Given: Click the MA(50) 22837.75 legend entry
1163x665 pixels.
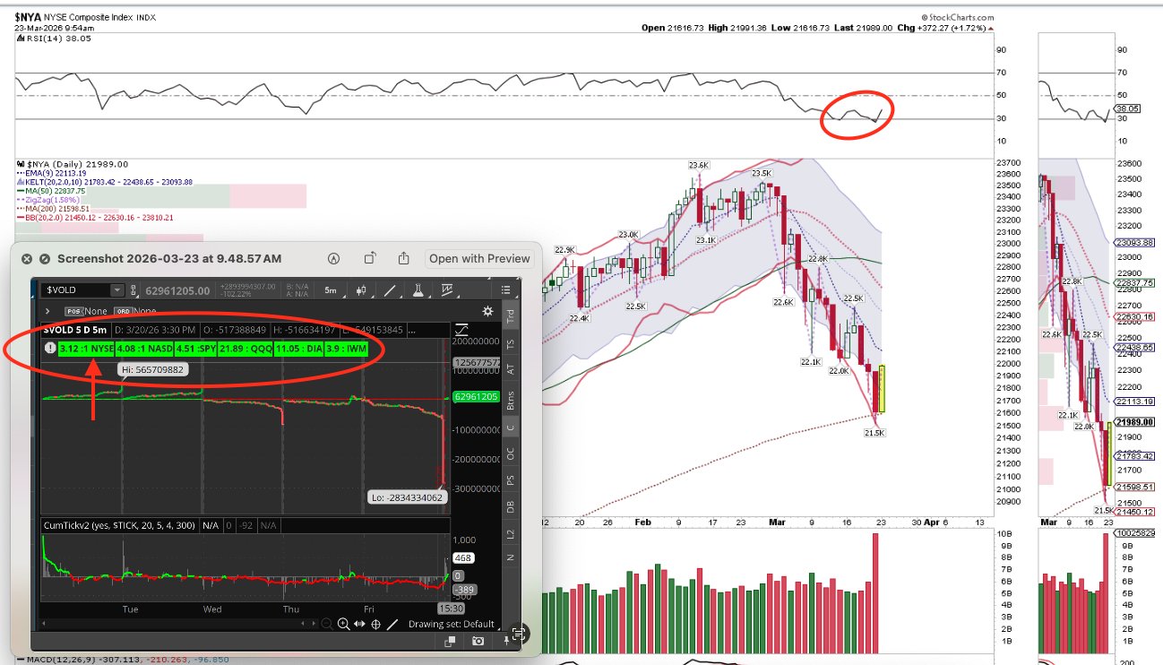Looking at the screenshot, I should coord(50,191).
